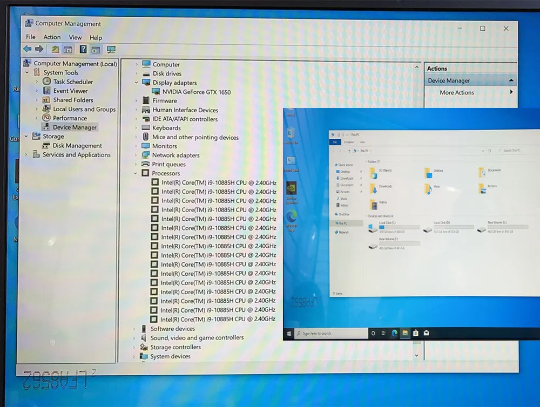Open the GeForce Experience desktop shortcut
This screenshot has height=407, width=540.
[292, 193]
